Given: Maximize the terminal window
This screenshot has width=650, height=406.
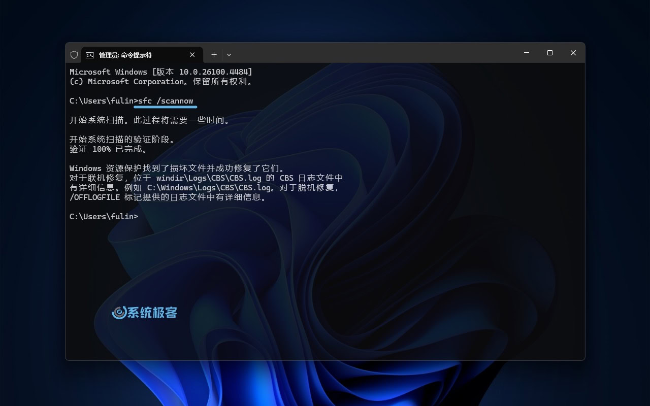Looking at the screenshot, I should (x=550, y=53).
